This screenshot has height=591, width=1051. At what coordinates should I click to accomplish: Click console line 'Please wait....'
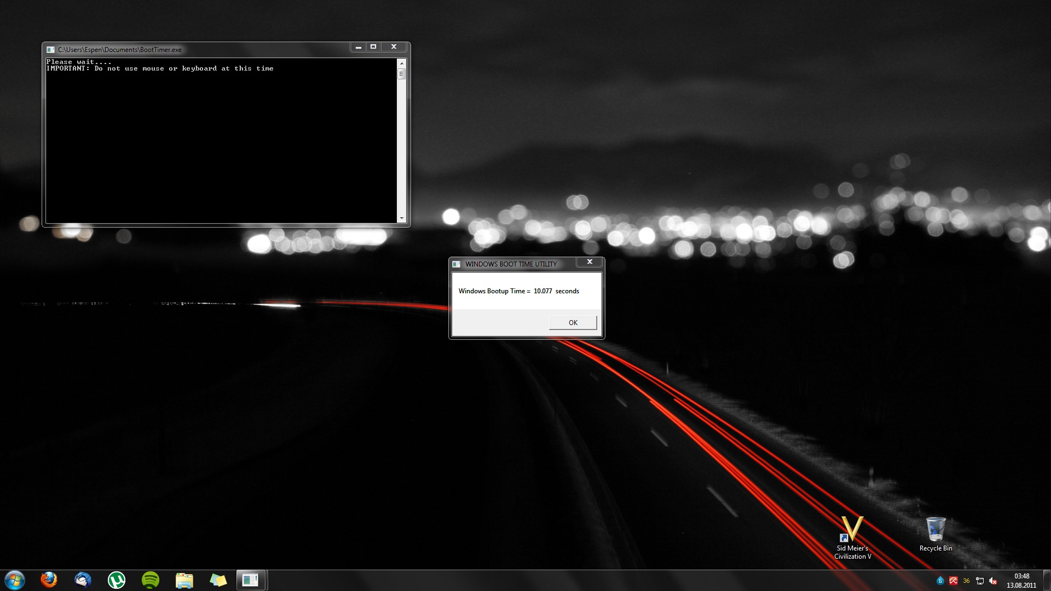pos(79,62)
